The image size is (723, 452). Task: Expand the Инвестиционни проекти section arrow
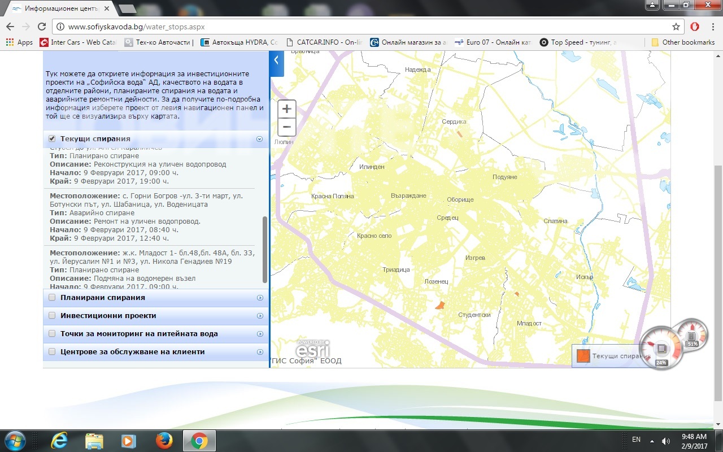pos(260,316)
